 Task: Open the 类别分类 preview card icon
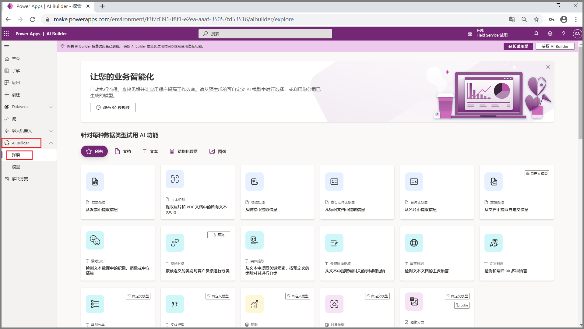(175, 243)
